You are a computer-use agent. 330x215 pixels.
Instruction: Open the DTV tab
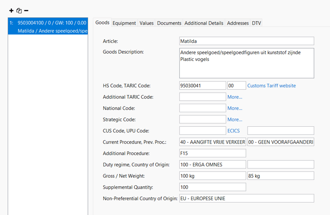[x=257, y=23]
